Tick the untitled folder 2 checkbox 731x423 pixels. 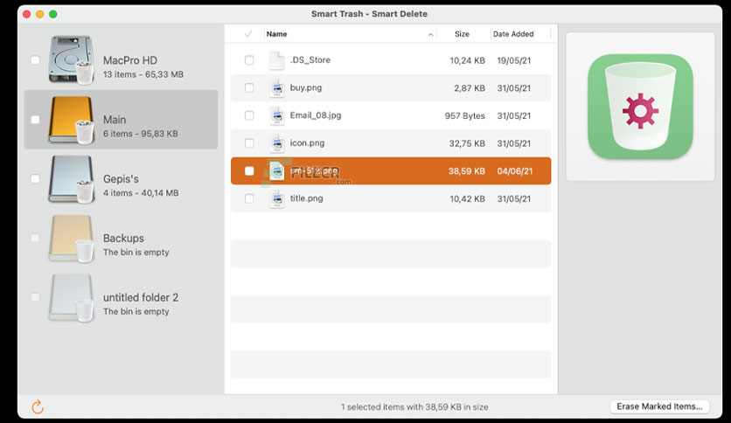[35, 297]
